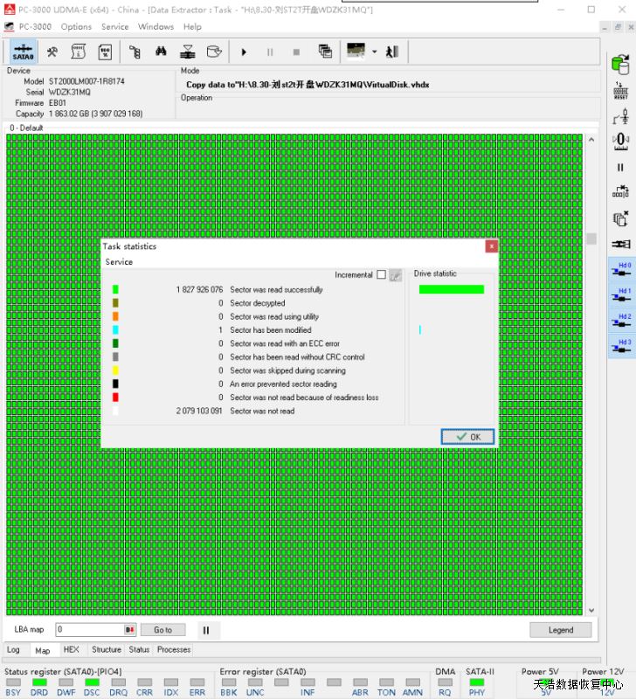Screen dimensions: 636x699
Task: Open dropdown arrow next to image toolbar icon
Action: tap(374, 52)
